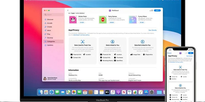The height and width of the screenshot is (102, 205).
Task: Buy Party Games for $9.99
Action: pyautogui.click(x=112, y=22)
